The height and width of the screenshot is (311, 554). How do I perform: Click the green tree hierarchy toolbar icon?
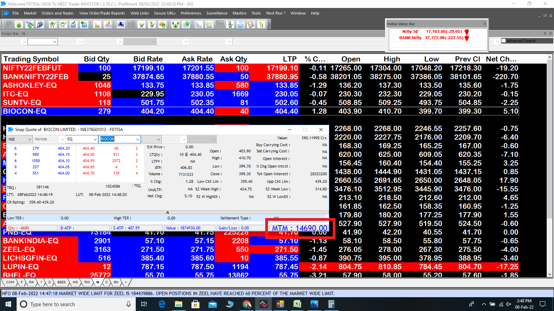[261, 25]
